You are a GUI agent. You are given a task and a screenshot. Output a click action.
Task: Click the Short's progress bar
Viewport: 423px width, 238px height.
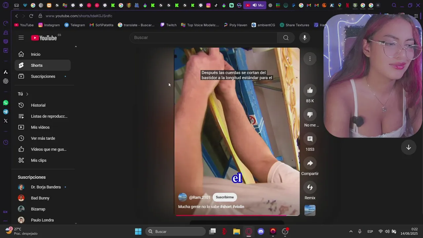[237, 215]
